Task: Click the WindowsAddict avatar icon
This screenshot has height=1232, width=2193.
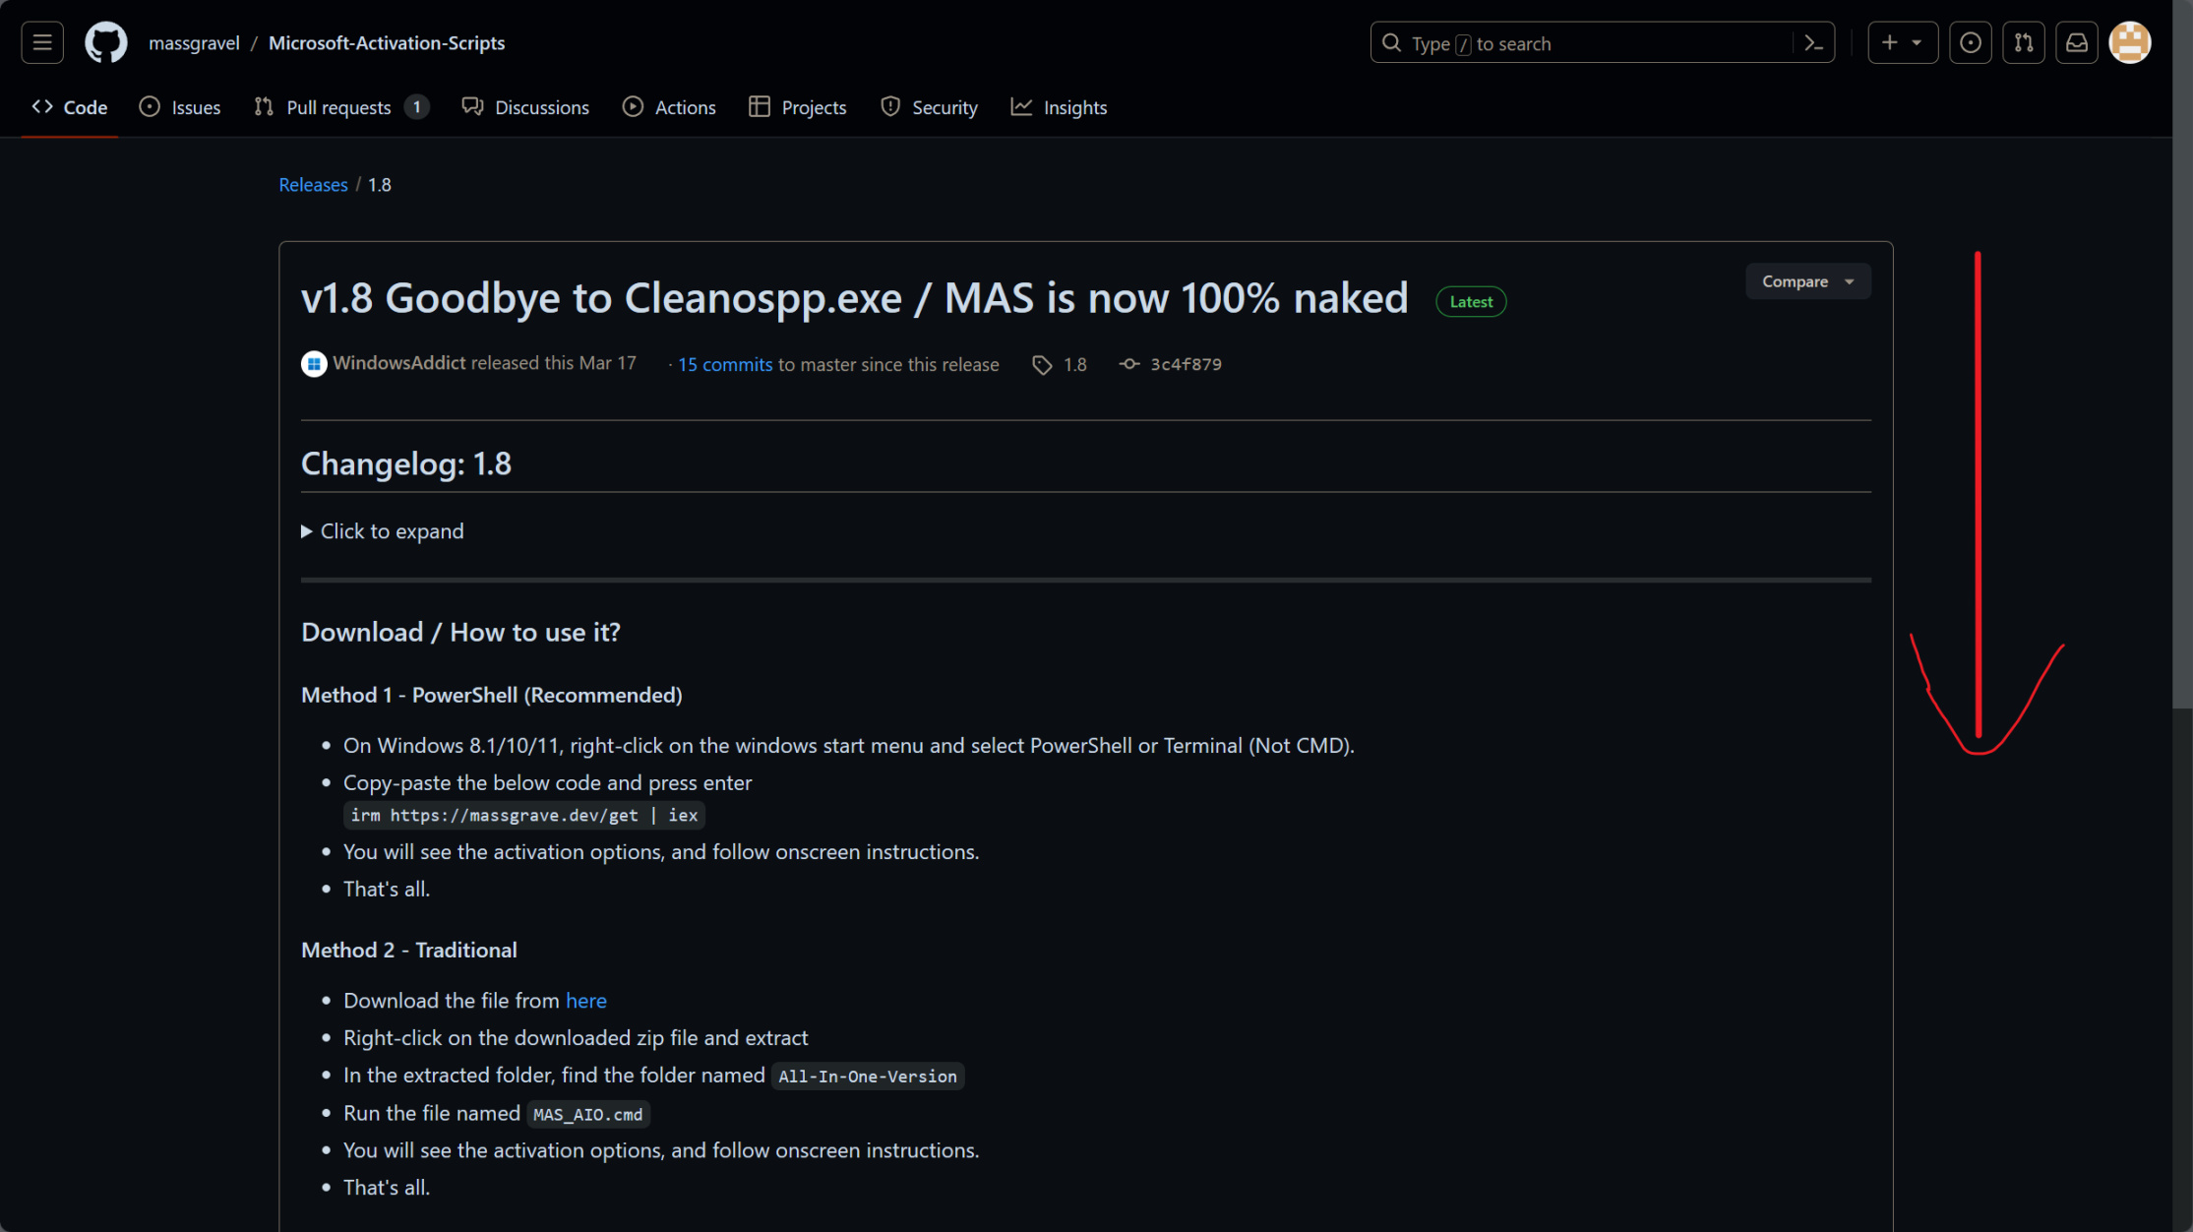Action: coord(314,364)
